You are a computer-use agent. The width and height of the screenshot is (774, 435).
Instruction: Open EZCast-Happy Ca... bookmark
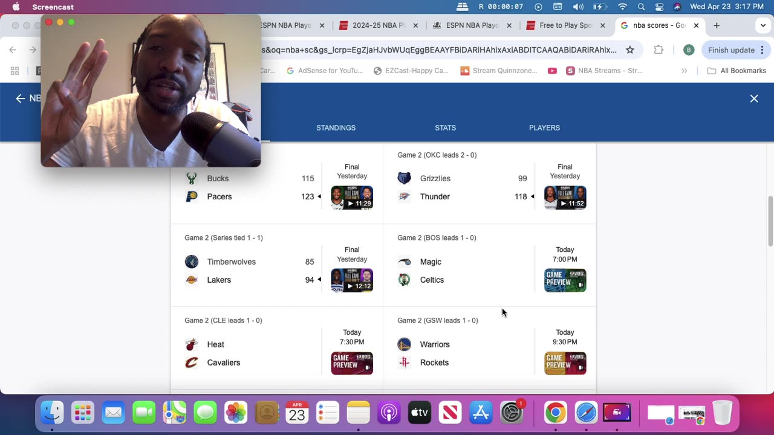click(411, 71)
